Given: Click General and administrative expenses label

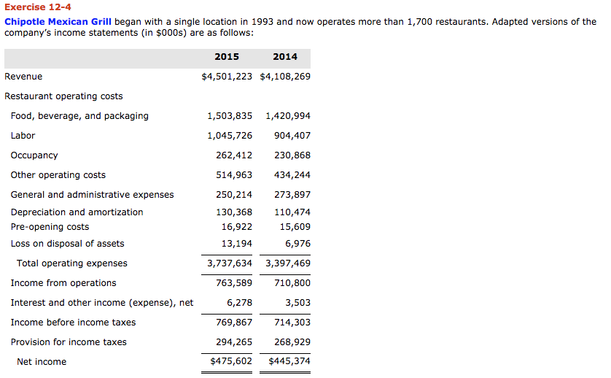Looking at the screenshot, I should coord(93,195).
